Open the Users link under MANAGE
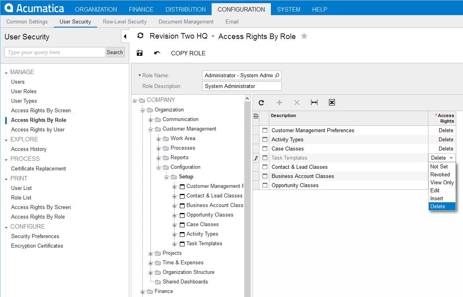 point(18,82)
